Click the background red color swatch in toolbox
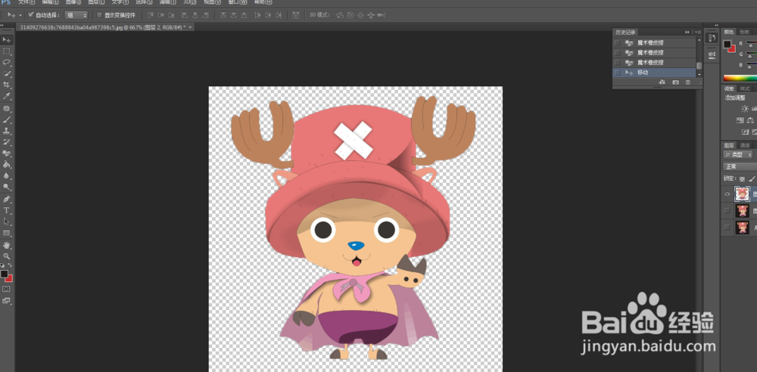Viewport: 757px width, 372px height. coord(10,279)
